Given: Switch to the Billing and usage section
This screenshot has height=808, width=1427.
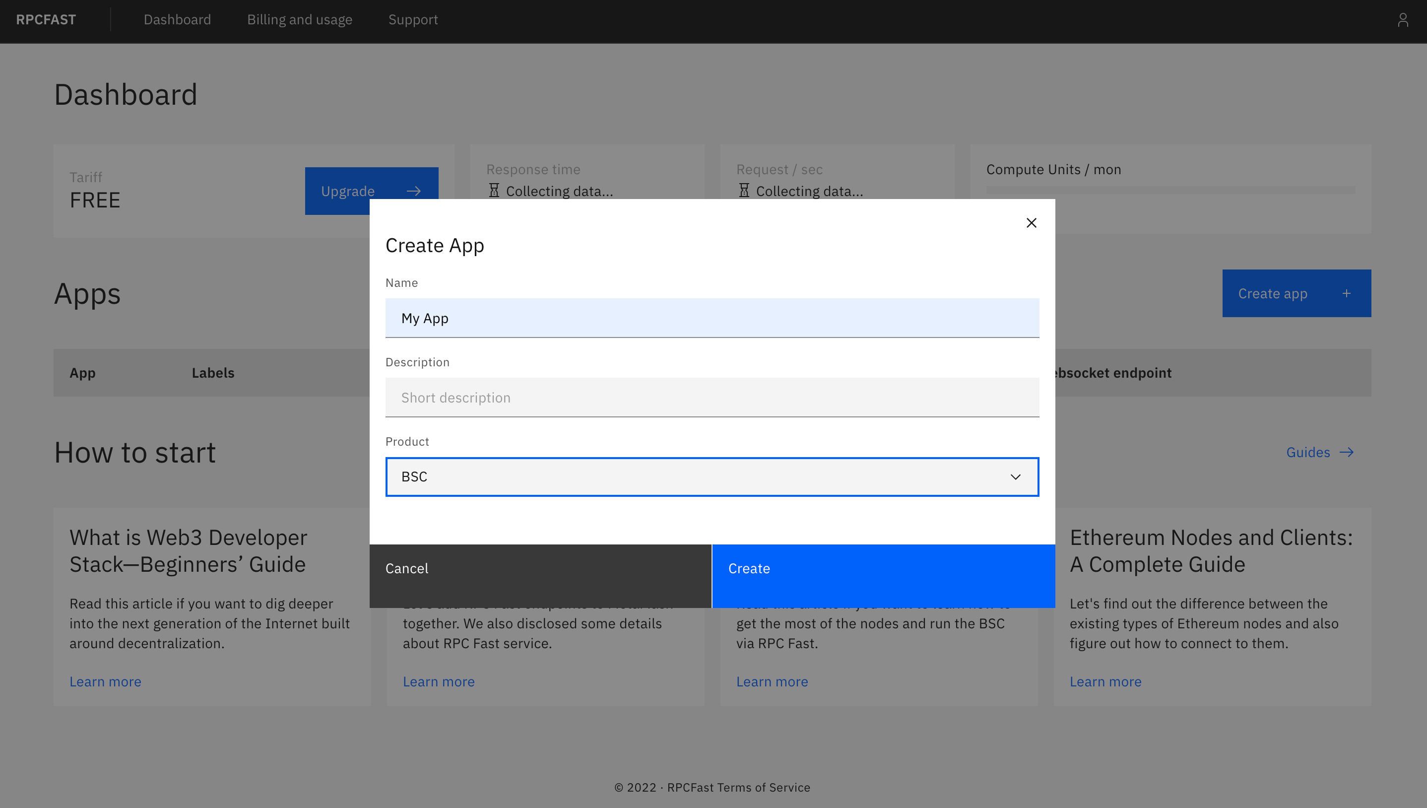Looking at the screenshot, I should 300,19.
